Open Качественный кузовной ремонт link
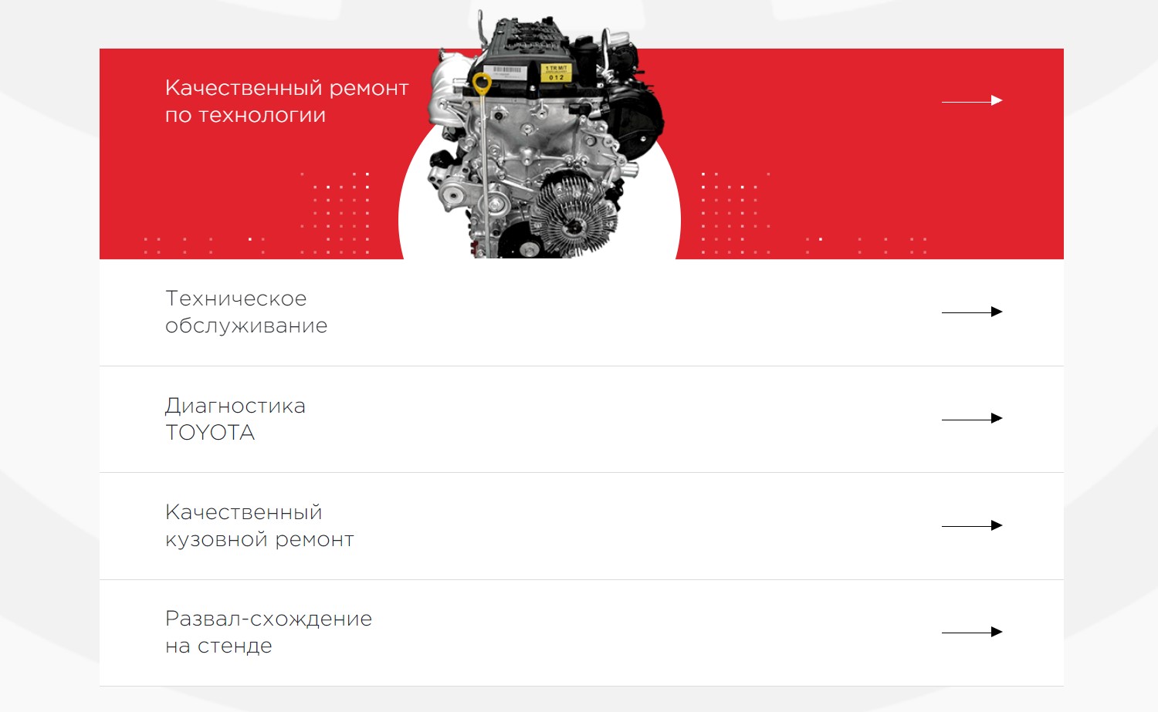Image resolution: width=1158 pixels, height=712 pixels. (259, 525)
